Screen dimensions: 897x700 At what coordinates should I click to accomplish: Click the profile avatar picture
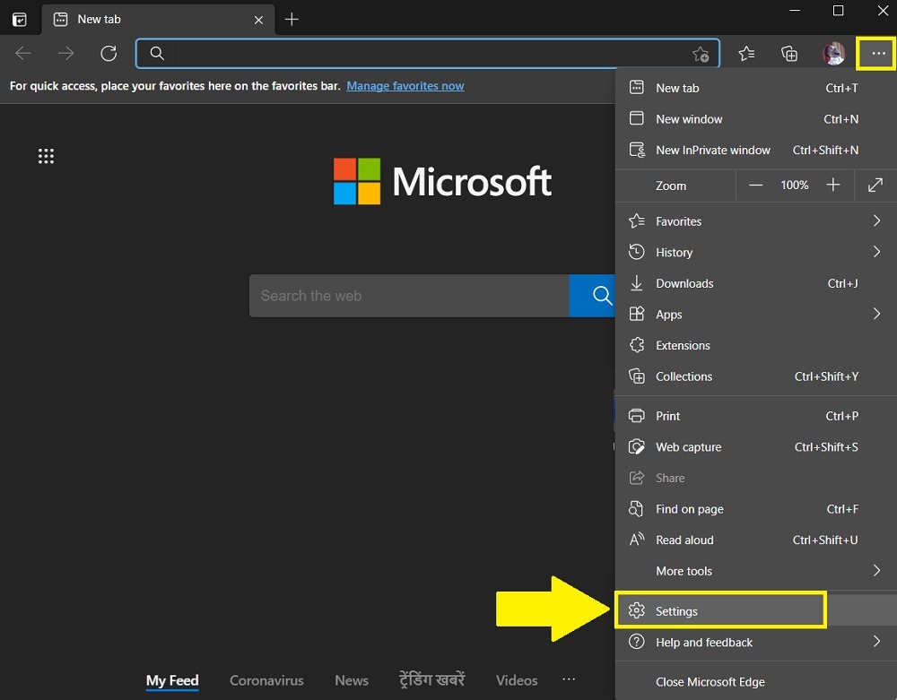pos(833,53)
